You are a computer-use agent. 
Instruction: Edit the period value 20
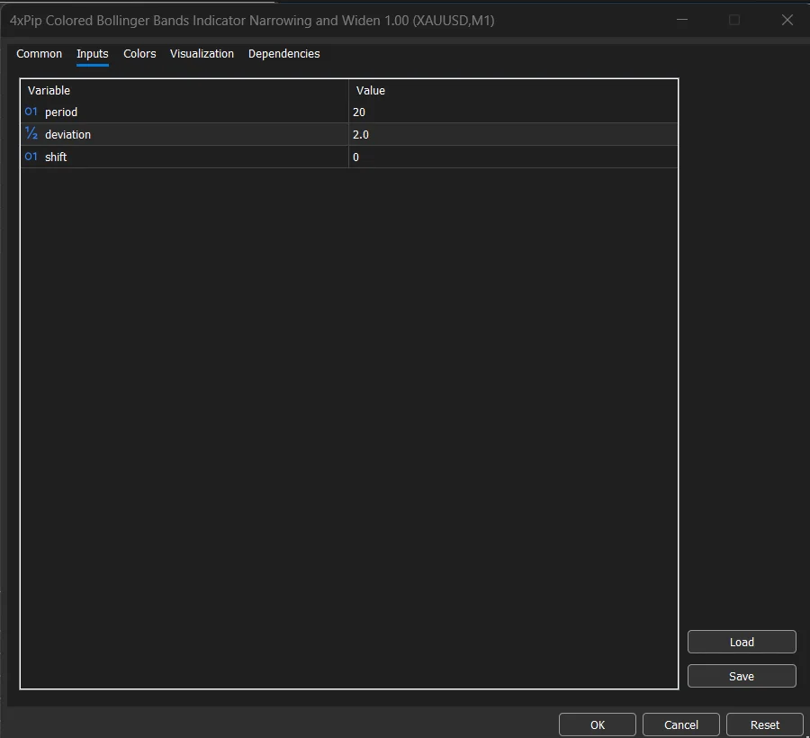point(513,112)
